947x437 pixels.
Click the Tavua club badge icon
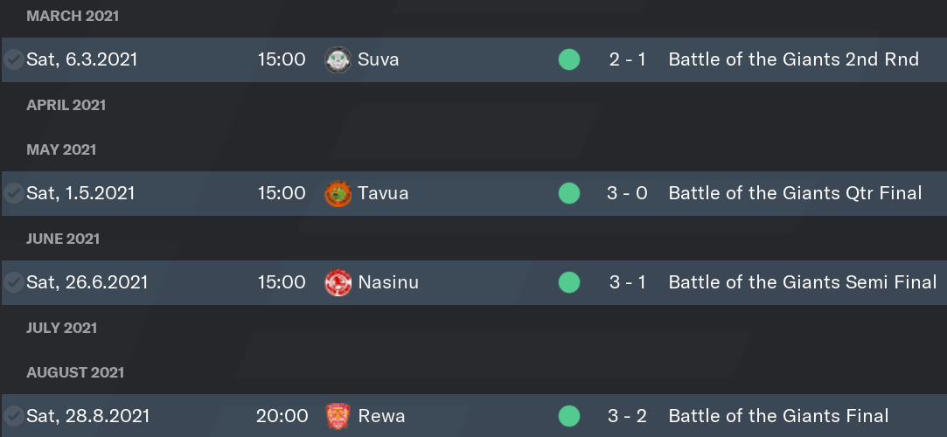click(338, 194)
